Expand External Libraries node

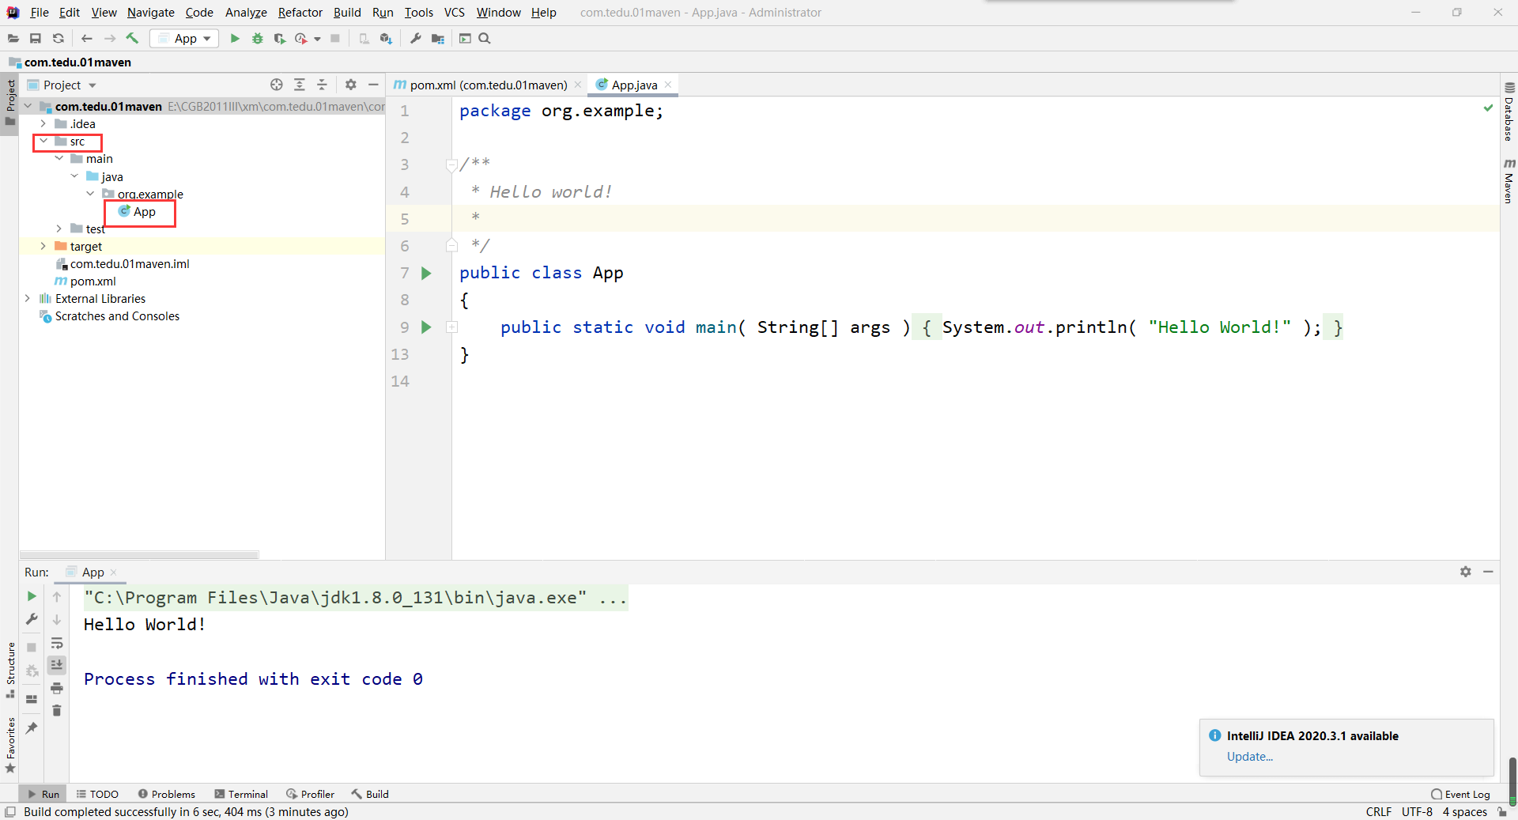(28, 298)
